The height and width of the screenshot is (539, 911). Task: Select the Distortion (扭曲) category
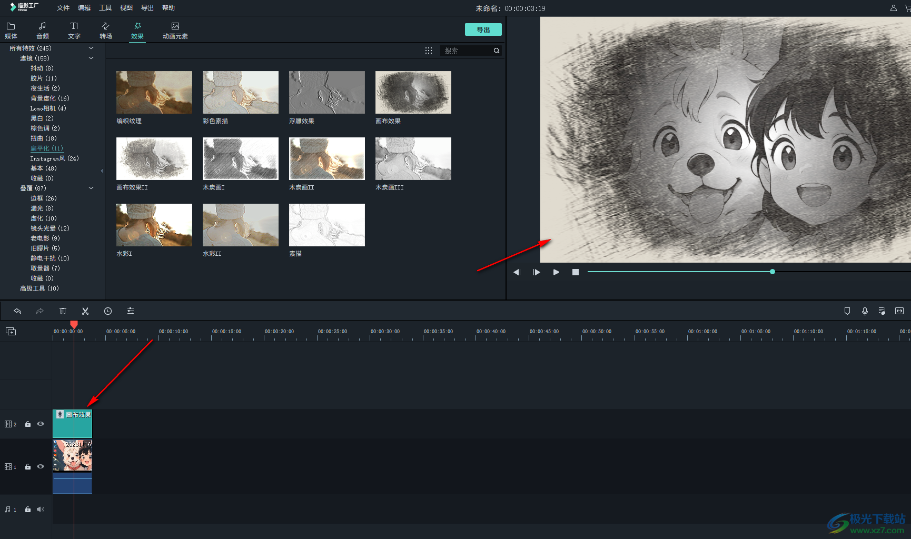click(x=44, y=138)
